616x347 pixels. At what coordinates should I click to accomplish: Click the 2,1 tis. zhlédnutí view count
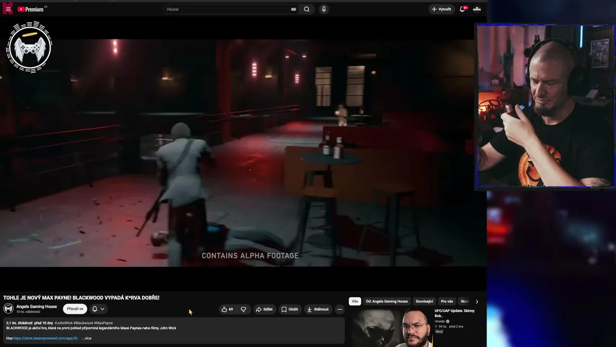(x=19, y=323)
